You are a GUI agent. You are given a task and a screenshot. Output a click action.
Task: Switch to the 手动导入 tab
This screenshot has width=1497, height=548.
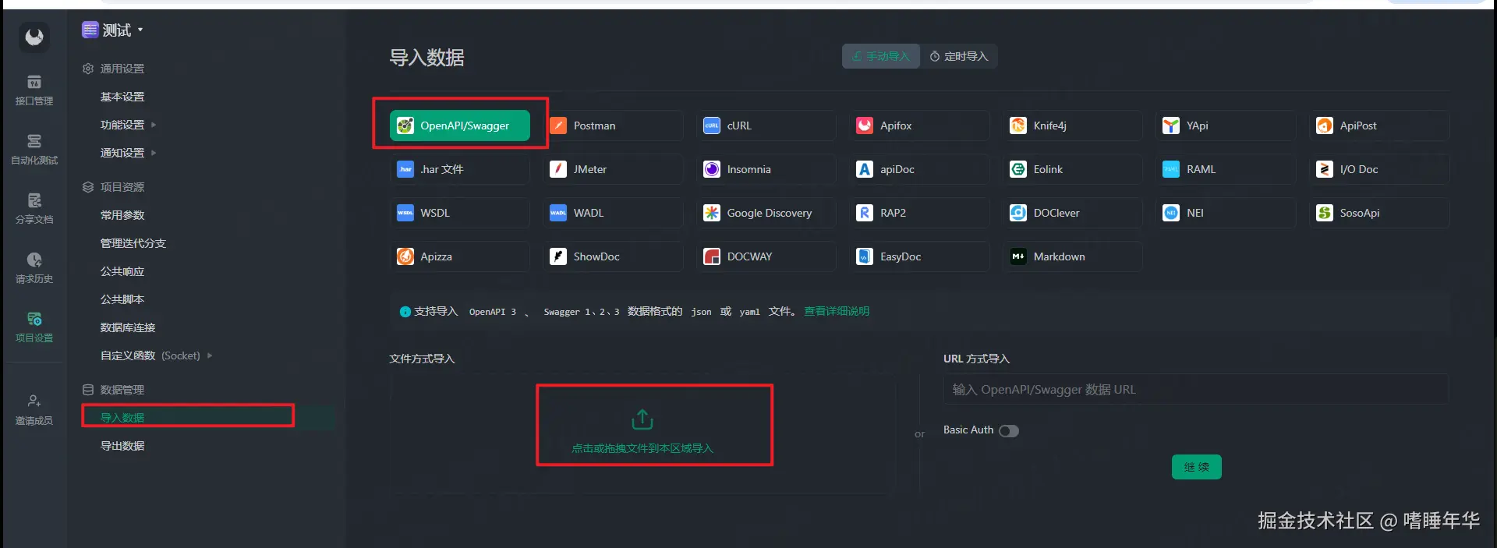(x=881, y=56)
